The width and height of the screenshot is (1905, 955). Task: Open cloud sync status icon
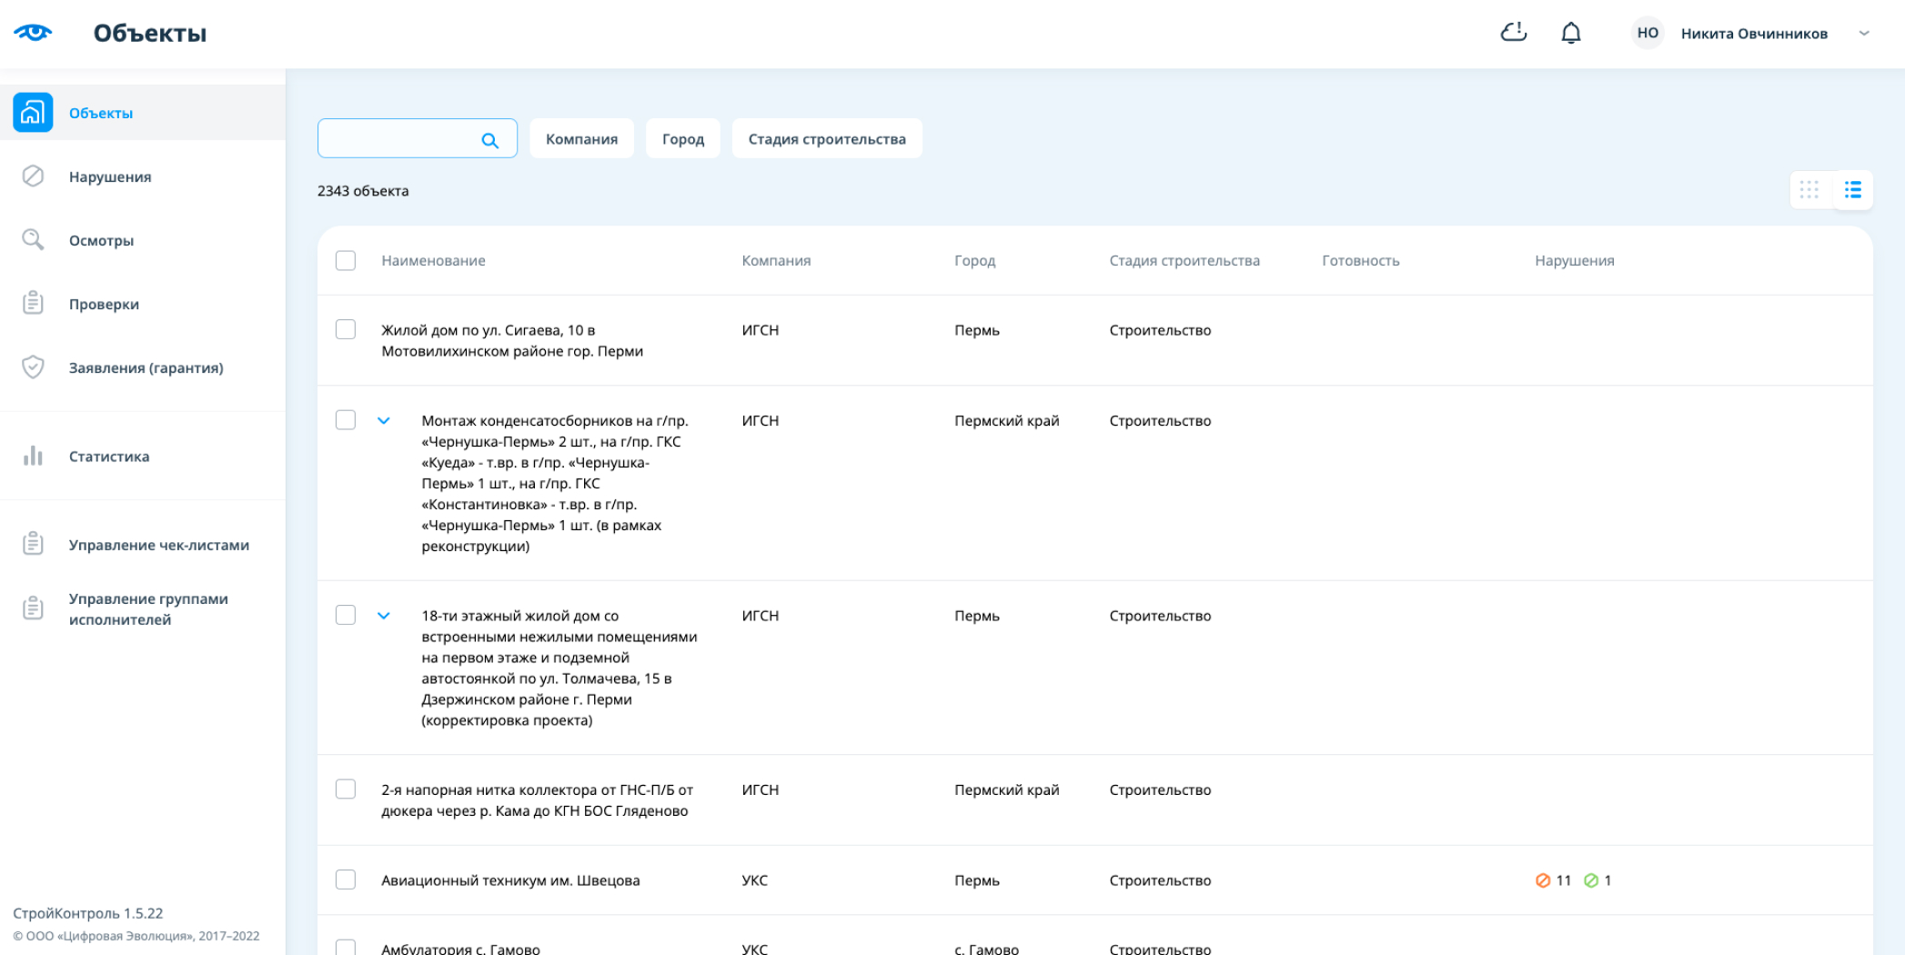tap(1513, 33)
